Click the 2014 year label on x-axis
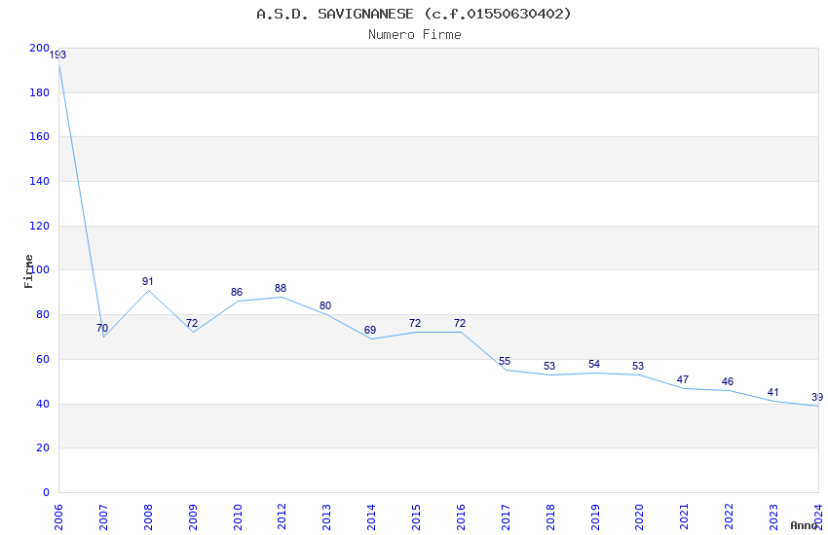Screen dimensions: 828x535 pyautogui.click(x=371, y=517)
